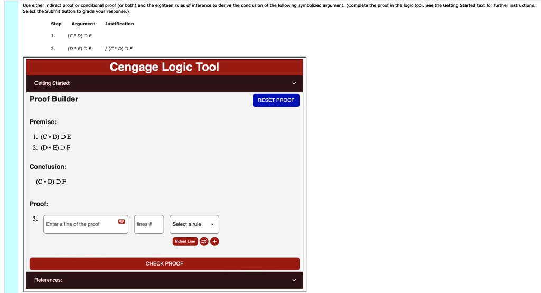Add a new proof line with plus icon
The image size is (541, 293).
(x=214, y=241)
